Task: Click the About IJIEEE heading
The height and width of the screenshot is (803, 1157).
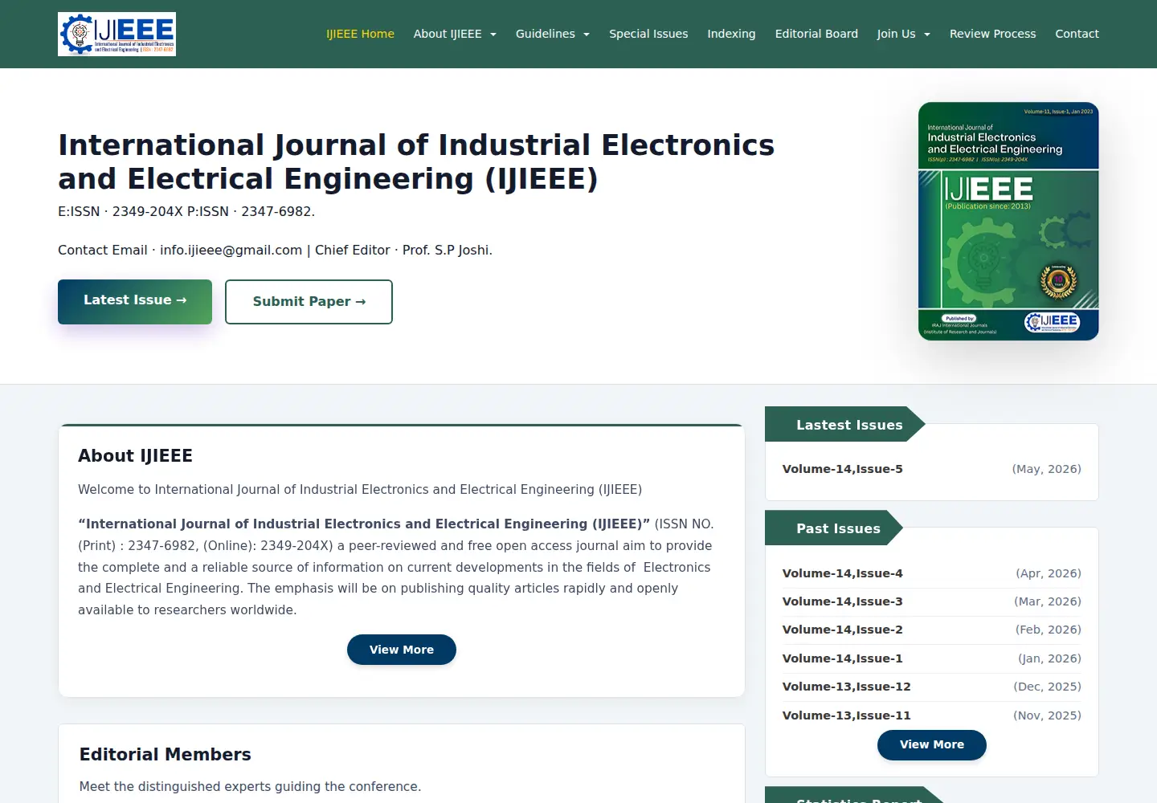Action: pyautogui.click(x=136, y=456)
